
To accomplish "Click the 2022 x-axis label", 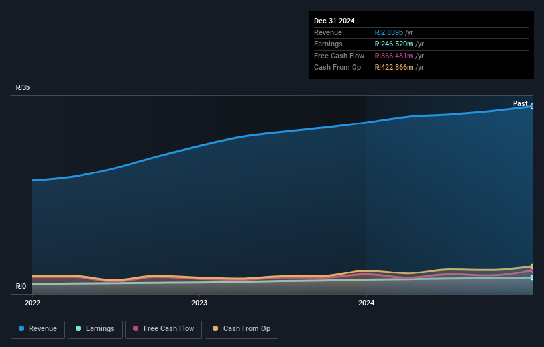I will (x=32, y=303).
